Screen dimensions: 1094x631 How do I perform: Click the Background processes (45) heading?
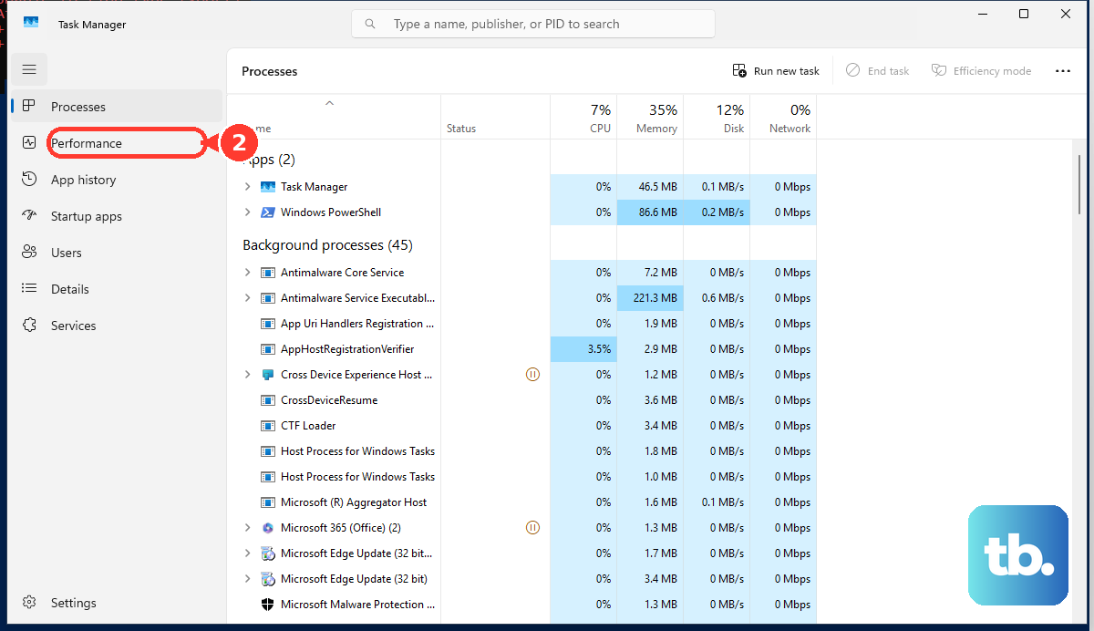pyautogui.click(x=327, y=245)
